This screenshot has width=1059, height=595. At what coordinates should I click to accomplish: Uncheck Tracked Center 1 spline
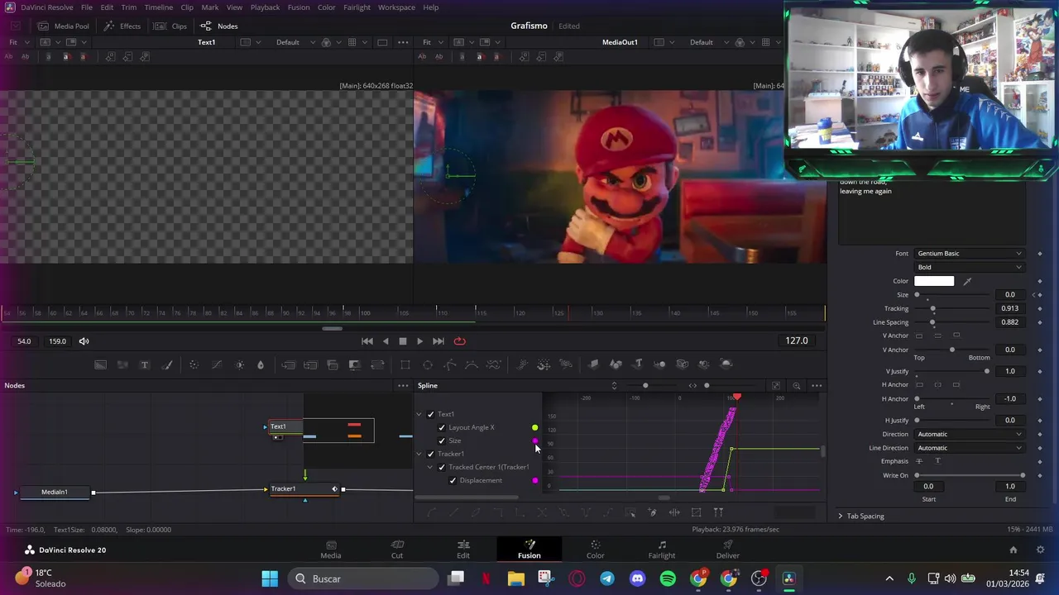[x=441, y=468]
